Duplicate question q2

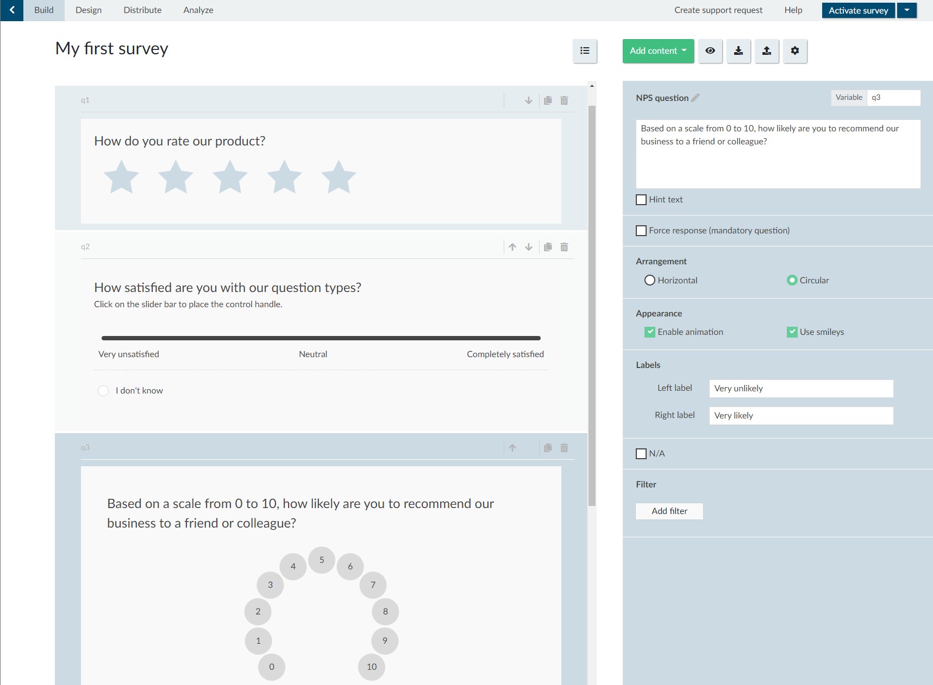click(548, 247)
